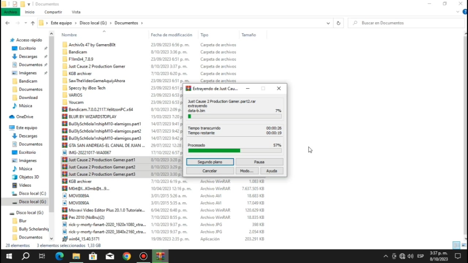Open taskbar search magnifier
This screenshot has width=468, height=263.
coord(26,256)
